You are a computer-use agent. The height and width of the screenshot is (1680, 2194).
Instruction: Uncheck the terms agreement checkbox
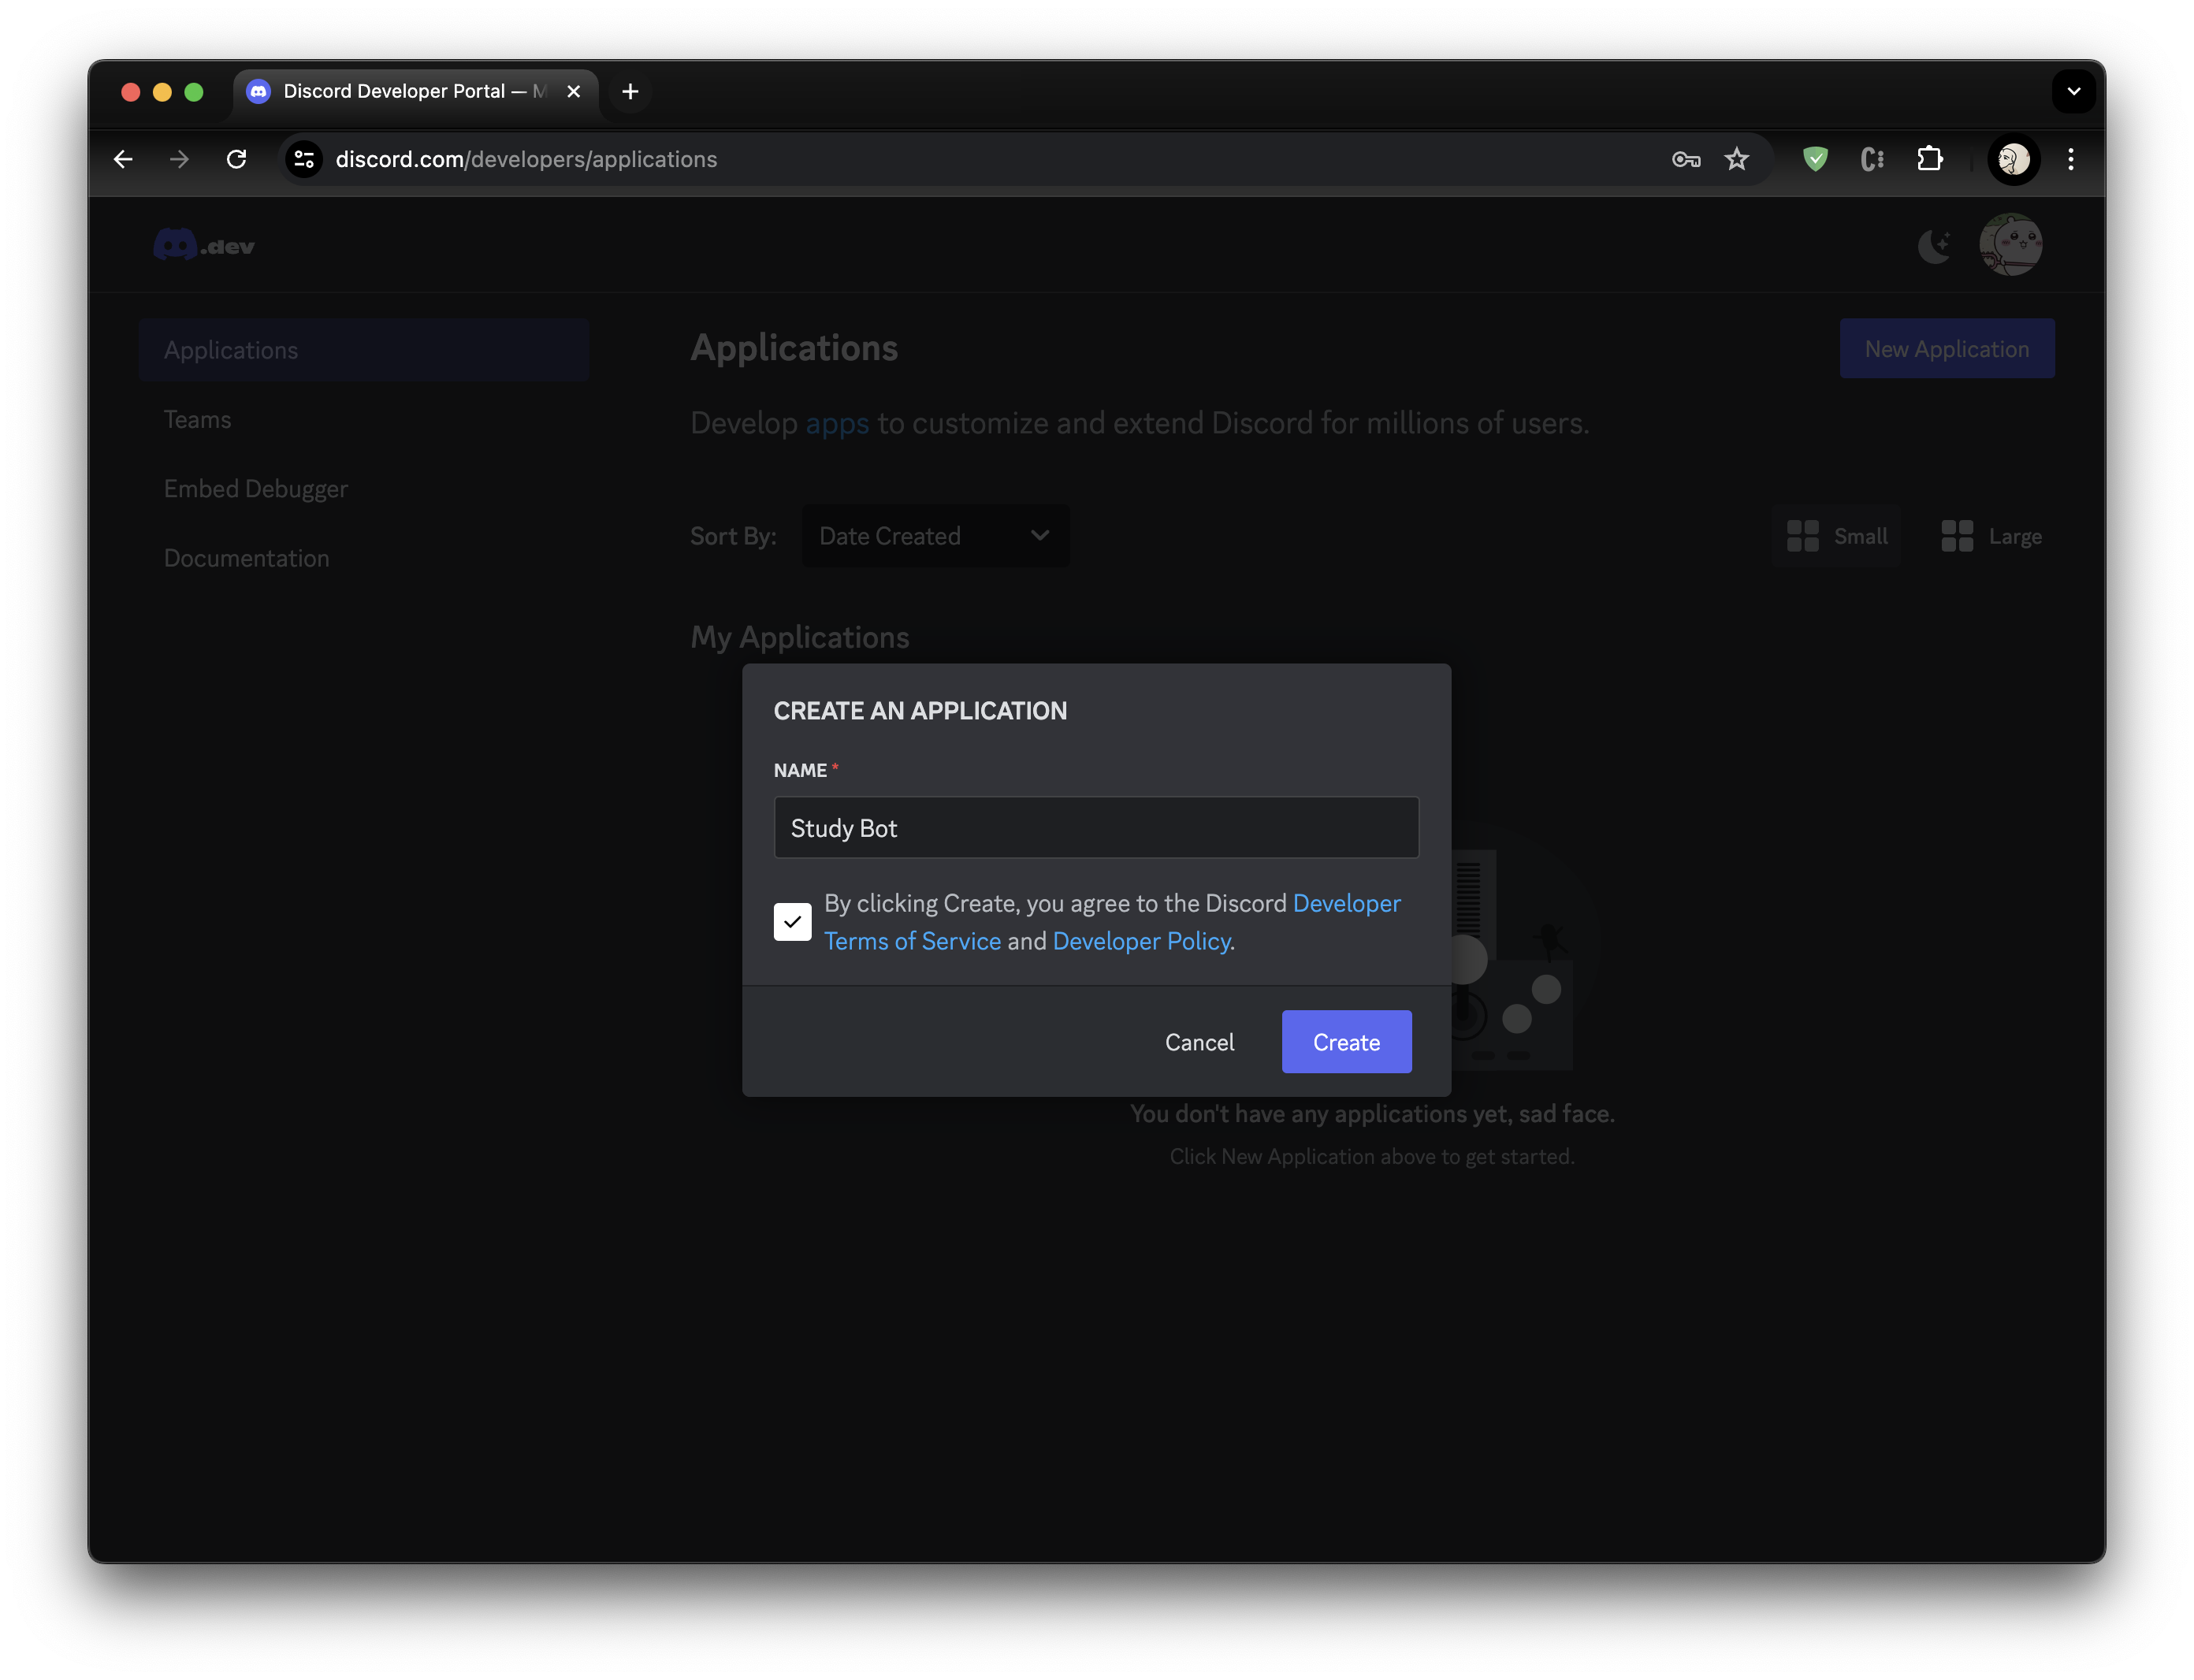[x=792, y=921]
